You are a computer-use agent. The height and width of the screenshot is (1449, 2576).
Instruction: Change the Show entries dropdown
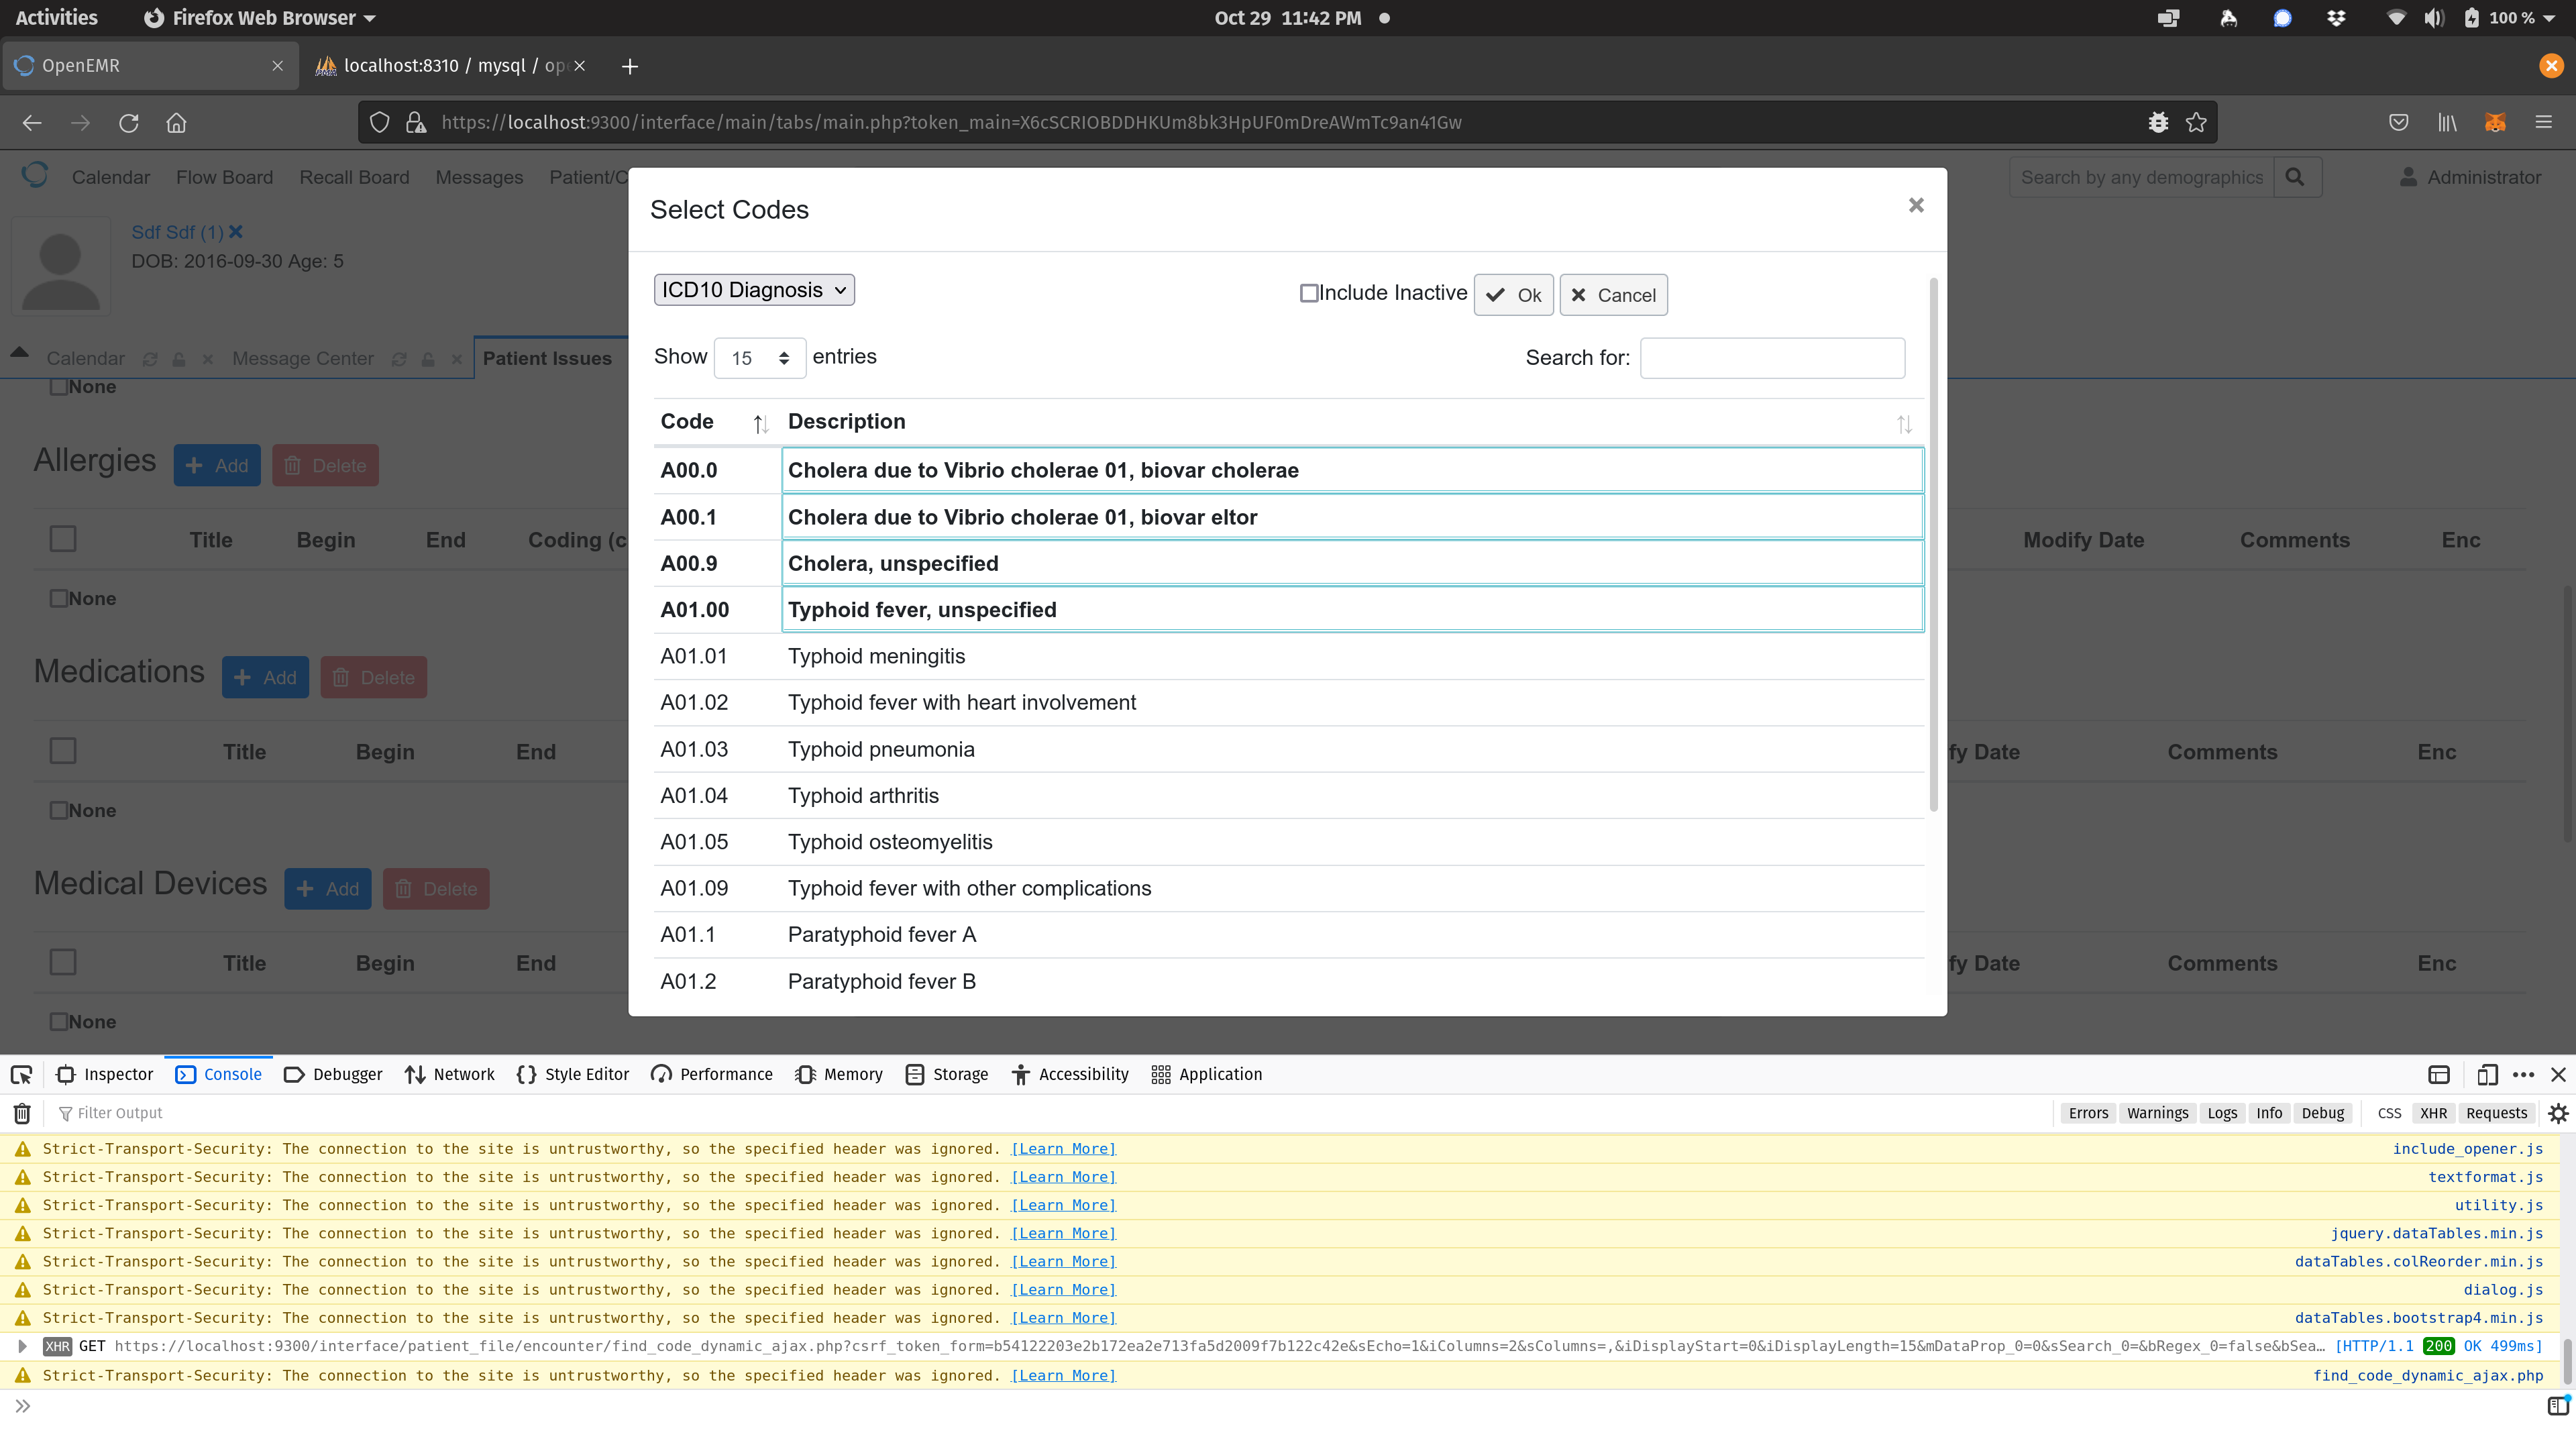[x=759, y=357]
